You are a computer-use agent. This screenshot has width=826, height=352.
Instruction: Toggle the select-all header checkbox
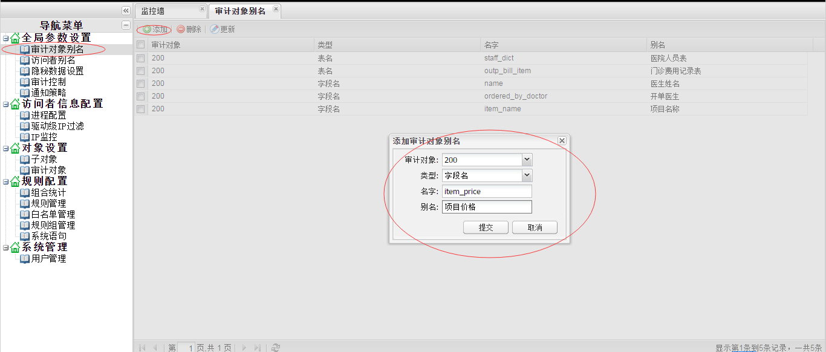(x=141, y=45)
